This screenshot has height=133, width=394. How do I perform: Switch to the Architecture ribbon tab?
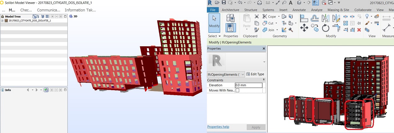point(230,10)
